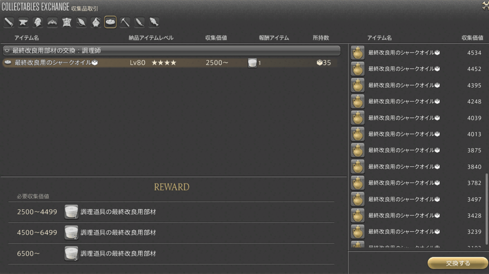Click the jar icon of the 4534 item
The image size is (489, 274).
[x=358, y=52]
